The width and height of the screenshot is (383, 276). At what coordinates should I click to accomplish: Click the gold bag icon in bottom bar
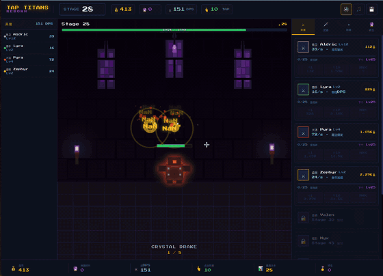[13, 269]
